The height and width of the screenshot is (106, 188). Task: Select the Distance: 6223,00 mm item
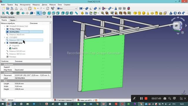(17, 51)
